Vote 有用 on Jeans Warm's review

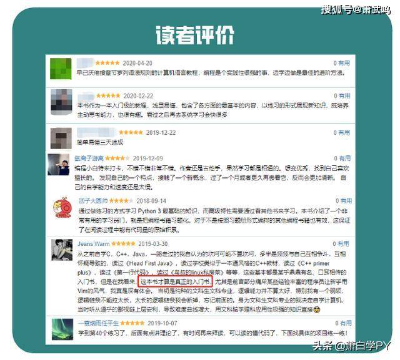click(341, 243)
